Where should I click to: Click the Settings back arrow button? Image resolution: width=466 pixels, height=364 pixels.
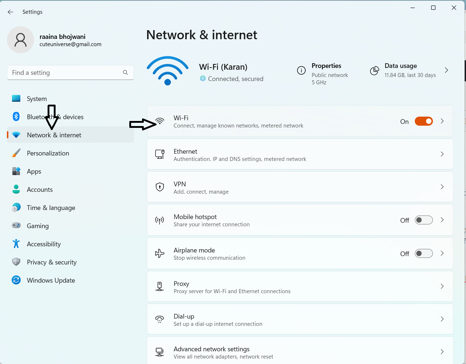11,12
